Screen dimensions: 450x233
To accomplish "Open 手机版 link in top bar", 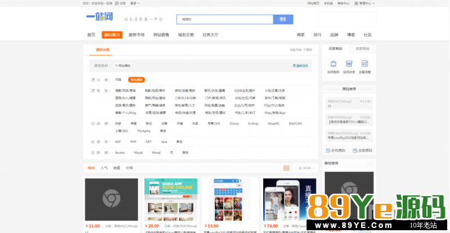I will (x=328, y=3).
